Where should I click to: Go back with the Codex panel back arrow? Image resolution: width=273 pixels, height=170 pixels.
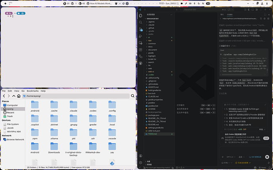coord(220,19)
